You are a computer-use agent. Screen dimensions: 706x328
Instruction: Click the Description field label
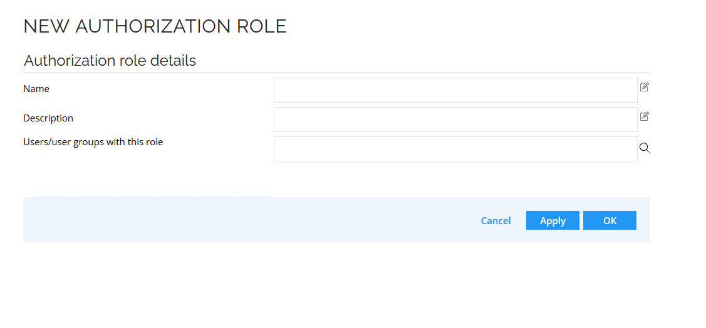pyautogui.click(x=48, y=118)
